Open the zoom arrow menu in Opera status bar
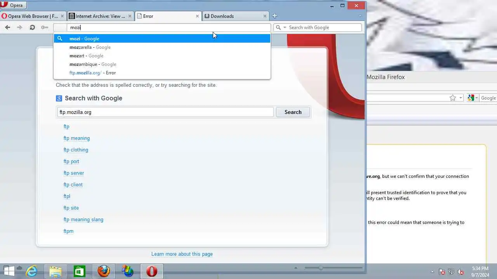This screenshot has height=279, width=497. (x=295, y=268)
